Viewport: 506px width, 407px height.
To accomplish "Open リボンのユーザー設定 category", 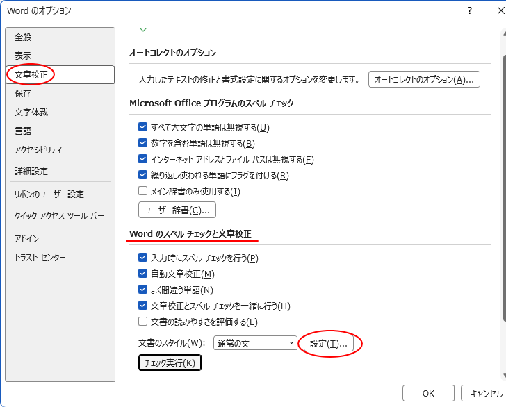I will pyautogui.click(x=60, y=194).
